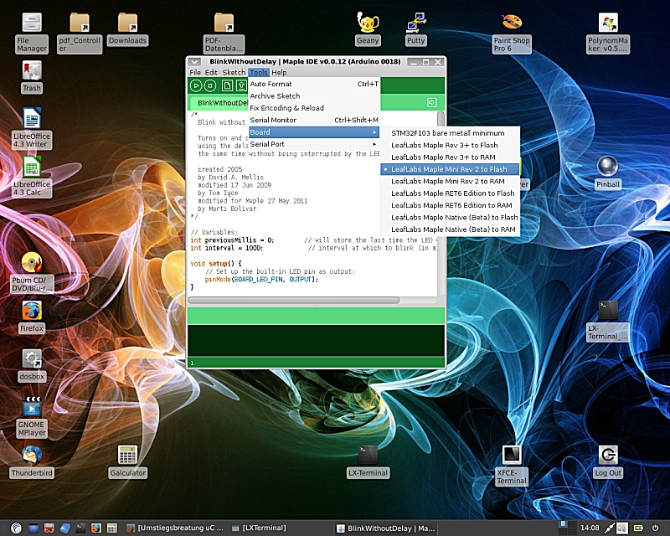Click the GNOME MPlayer desktop icon
Screen dimensions: 670x536
point(32,417)
